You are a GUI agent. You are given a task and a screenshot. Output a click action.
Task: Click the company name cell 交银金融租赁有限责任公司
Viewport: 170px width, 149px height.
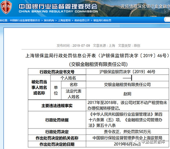coord(127,84)
